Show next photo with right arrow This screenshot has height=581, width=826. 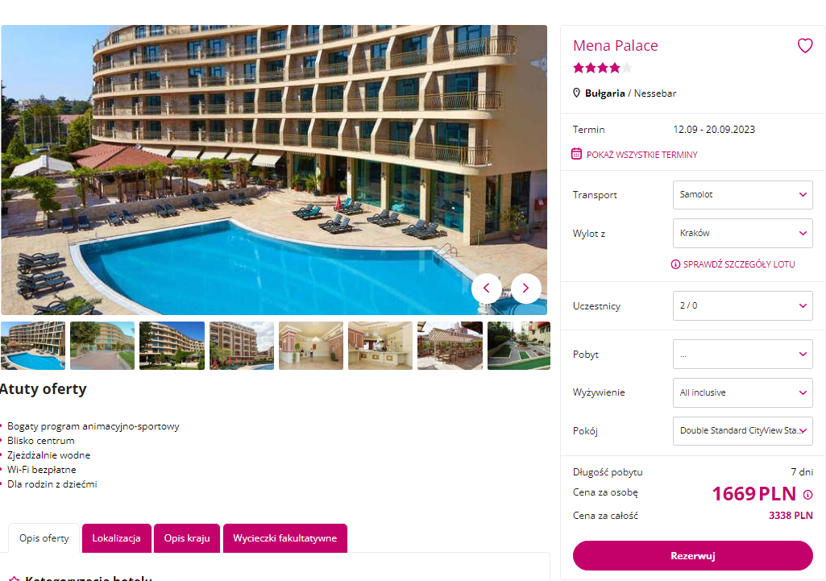tap(525, 288)
